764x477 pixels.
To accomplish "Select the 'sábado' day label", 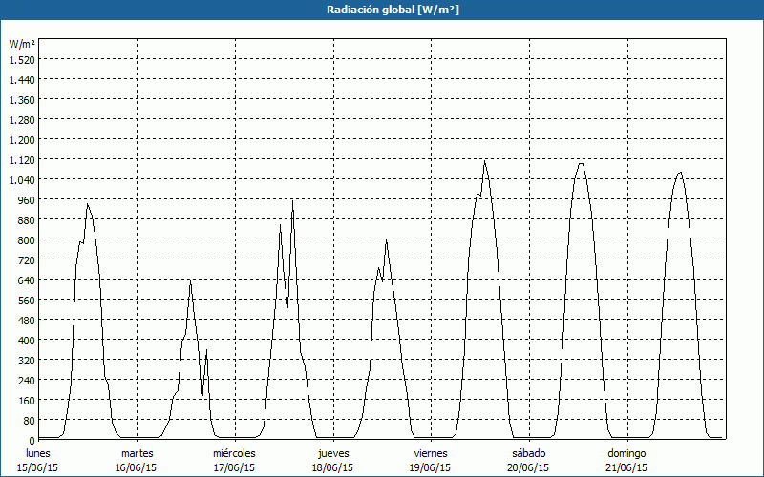I will point(529,453).
